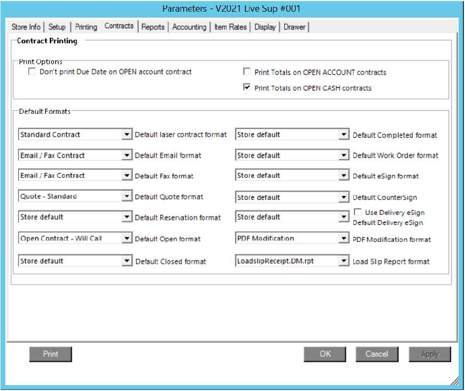
Task: Confirm settings with the OK button
Action: [x=325, y=354]
